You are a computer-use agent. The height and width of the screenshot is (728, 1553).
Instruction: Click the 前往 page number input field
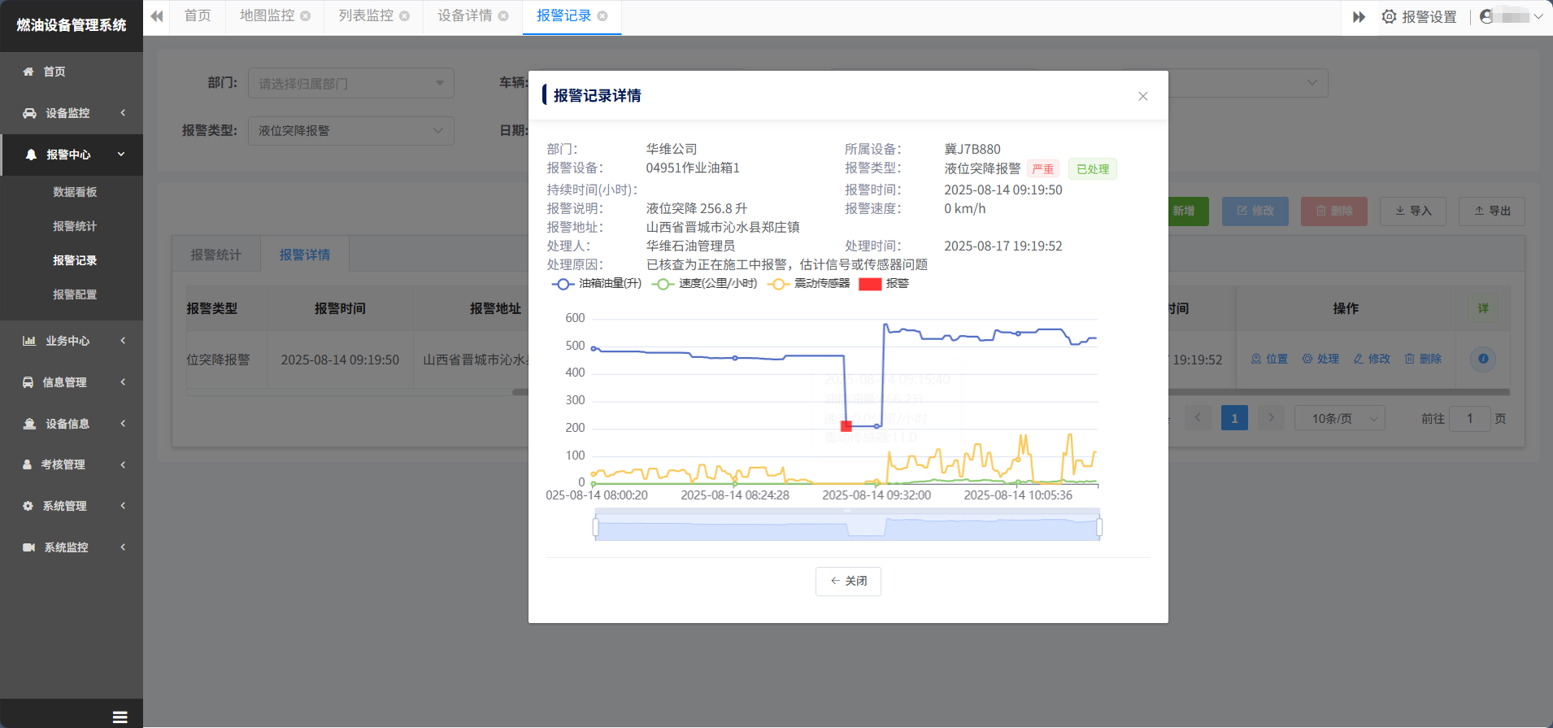1469,418
